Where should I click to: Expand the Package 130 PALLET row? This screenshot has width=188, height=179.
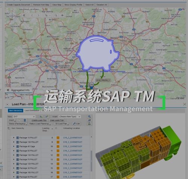tap(14, 155)
